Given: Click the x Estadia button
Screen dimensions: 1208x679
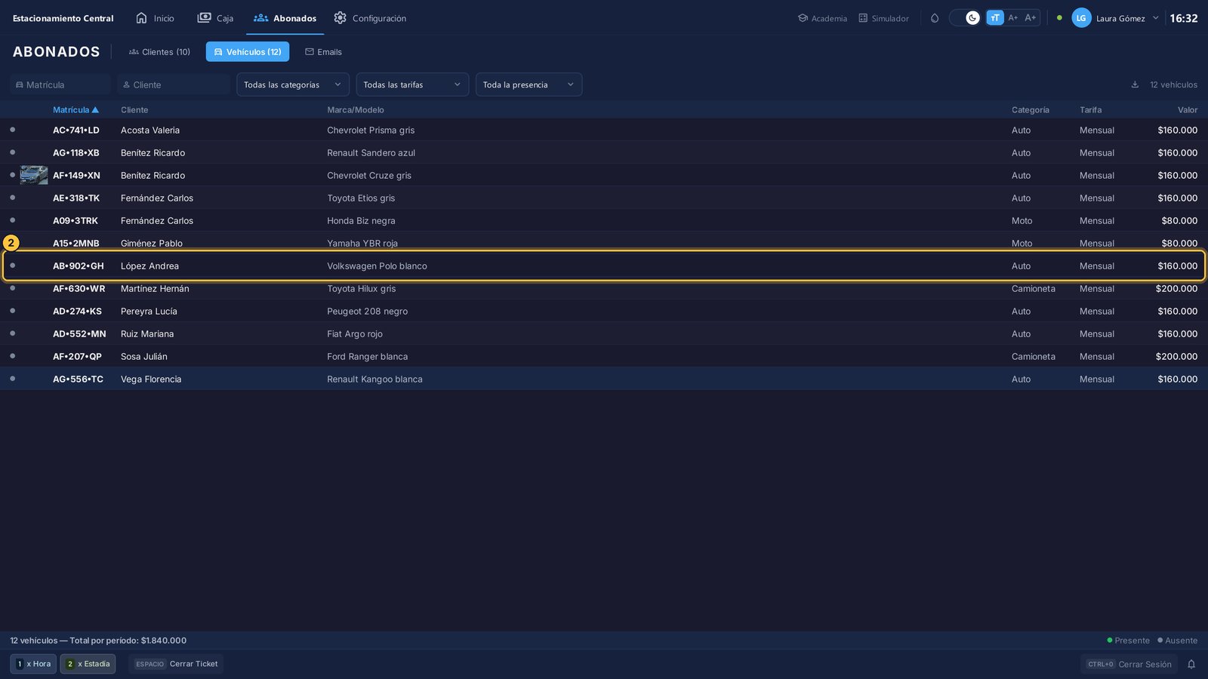Looking at the screenshot, I should click(88, 664).
